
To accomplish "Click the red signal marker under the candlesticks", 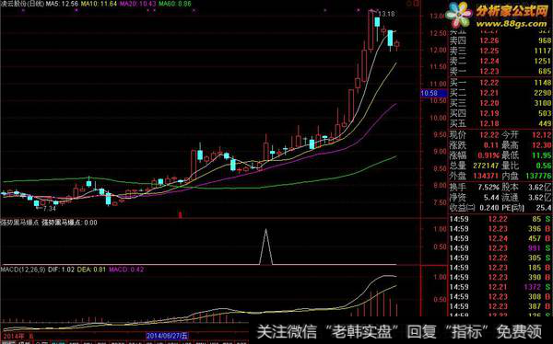I will [x=181, y=214].
